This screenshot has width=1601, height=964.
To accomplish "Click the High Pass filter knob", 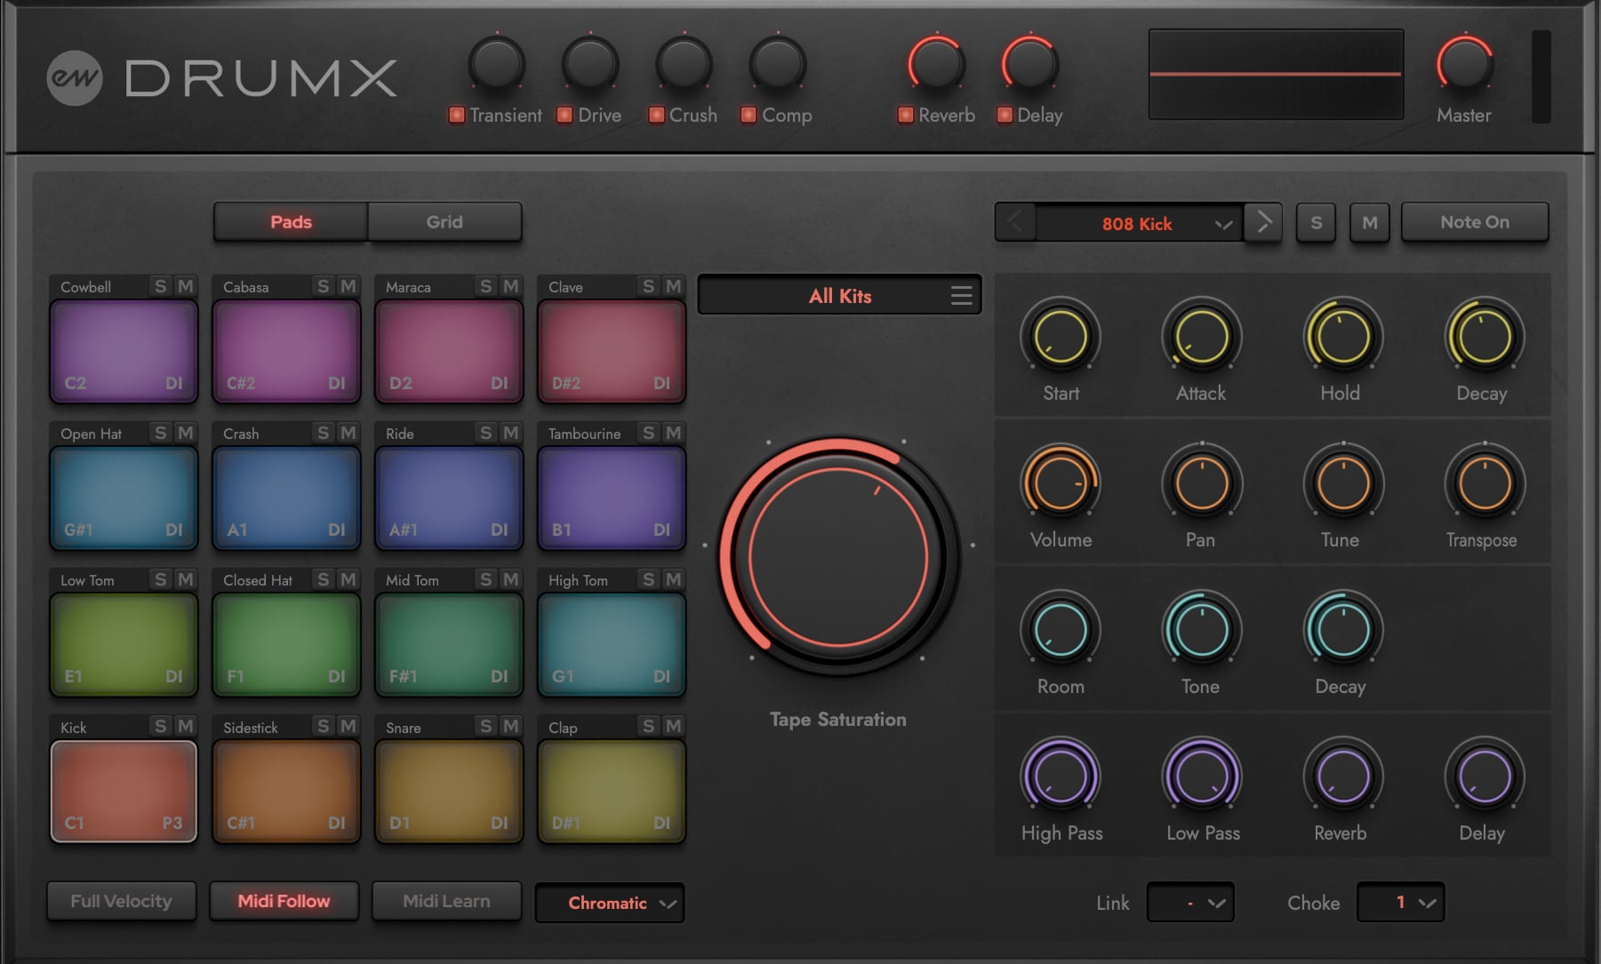I will (1060, 777).
